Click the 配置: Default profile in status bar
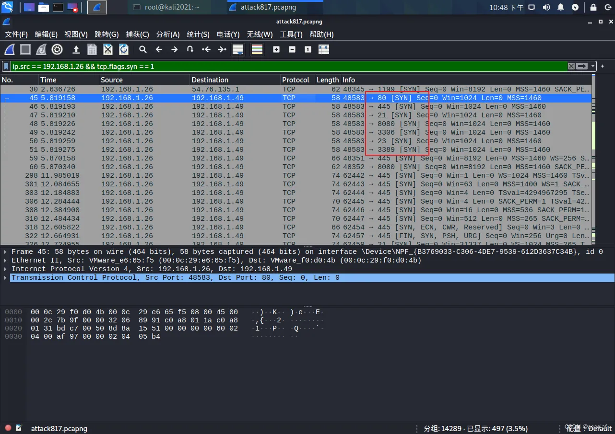This screenshot has height=434, width=615. tap(590, 428)
